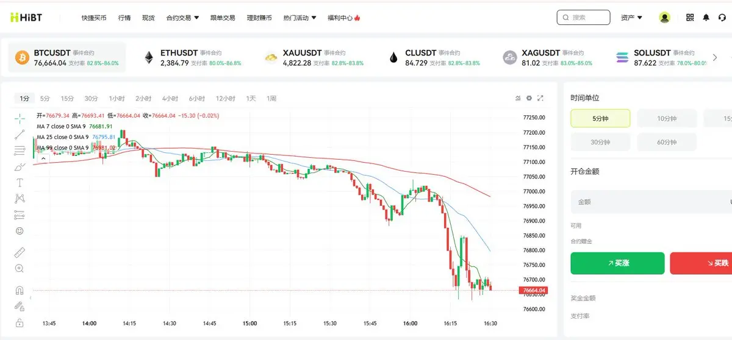The height and width of the screenshot is (340, 732).
Task: Toggle lock all drawings
Action: tap(20, 322)
